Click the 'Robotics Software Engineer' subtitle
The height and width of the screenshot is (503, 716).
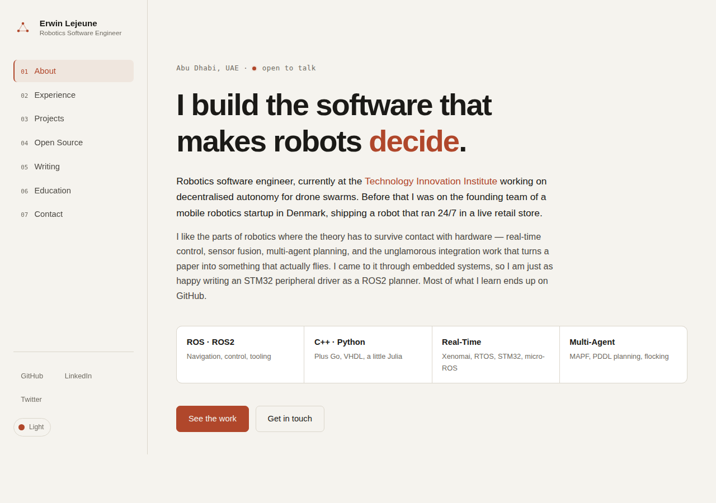tap(81, 33)
